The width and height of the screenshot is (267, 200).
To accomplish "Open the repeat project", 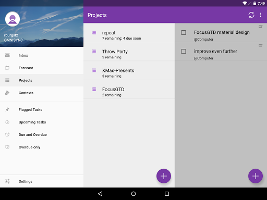I will click(129, 33).
